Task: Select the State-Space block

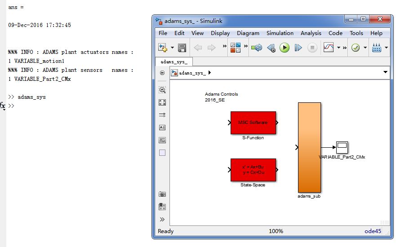Action: coord(253,170)
